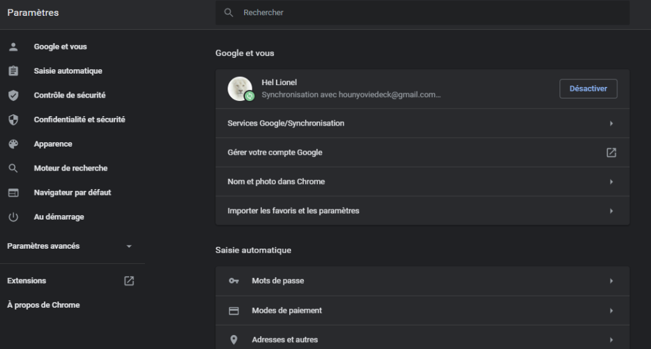Click the external link icon next to Extensions
The image size is (651, 349).
[x=129, y=280]
